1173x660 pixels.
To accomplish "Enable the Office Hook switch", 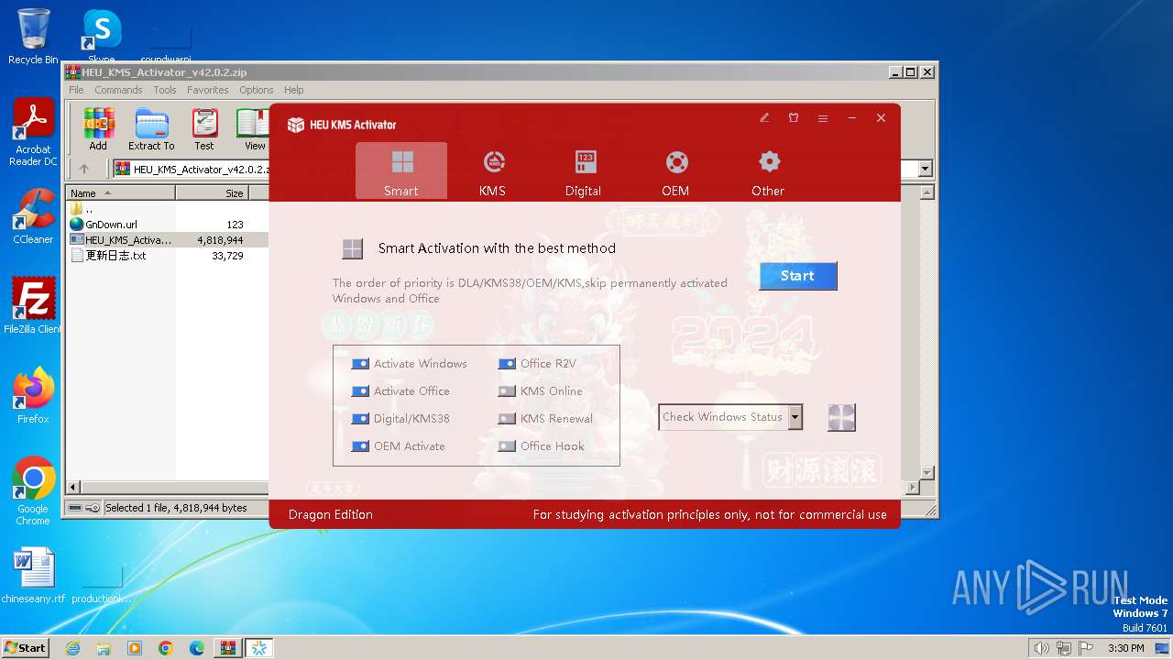I will [x=507, y=446].
